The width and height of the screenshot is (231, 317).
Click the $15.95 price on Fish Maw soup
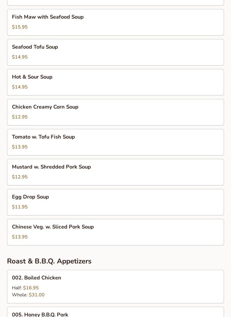pos(20,27)
